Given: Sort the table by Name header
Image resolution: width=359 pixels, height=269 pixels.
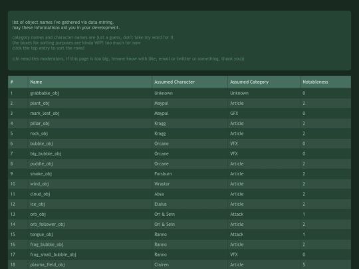Looking at the screenshot, I should tap(90, 82).
